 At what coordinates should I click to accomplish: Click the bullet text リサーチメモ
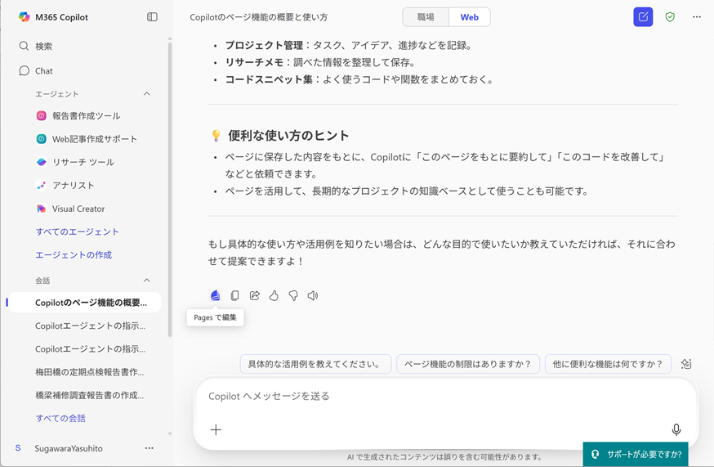pyautogui.click(x=254, y=62)
